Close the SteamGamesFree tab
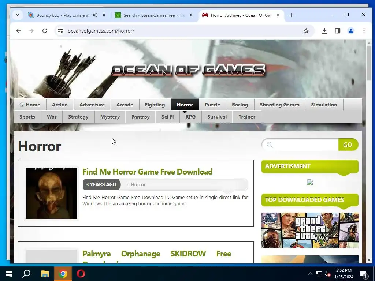Image resolution: width=375 pixels, height=281 pixels. click(x=191, y=15)
